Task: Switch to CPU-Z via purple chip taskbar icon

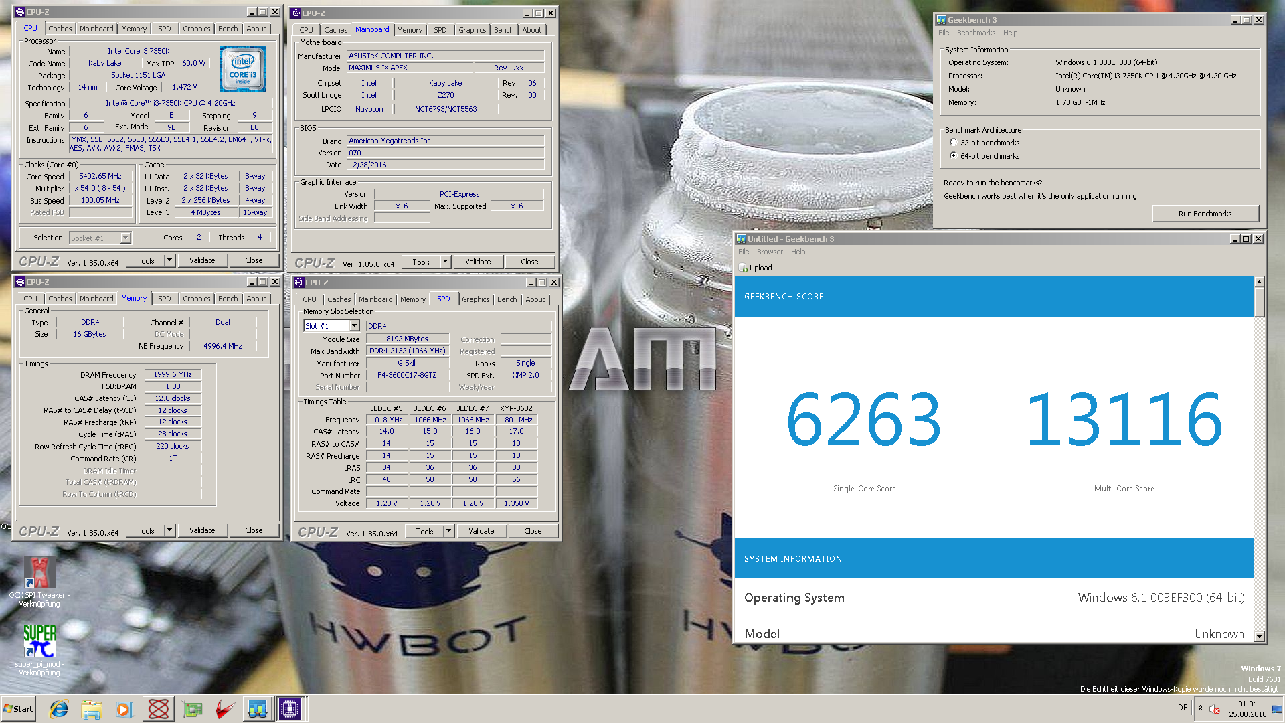Action: pos(290,709)
